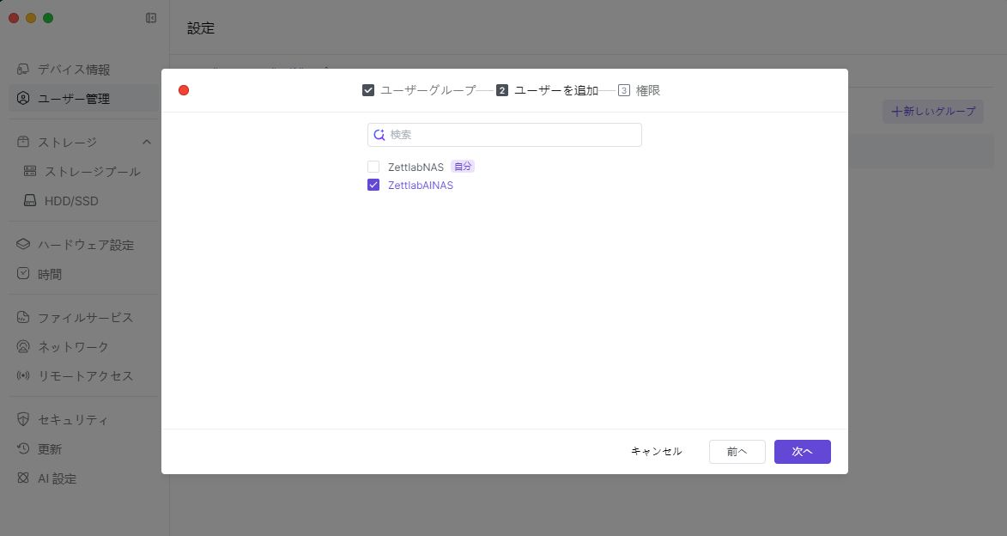Go to the 権限 step 3
The height and width of the screenshot is (536, 1007).
click(x=640, y=90)
